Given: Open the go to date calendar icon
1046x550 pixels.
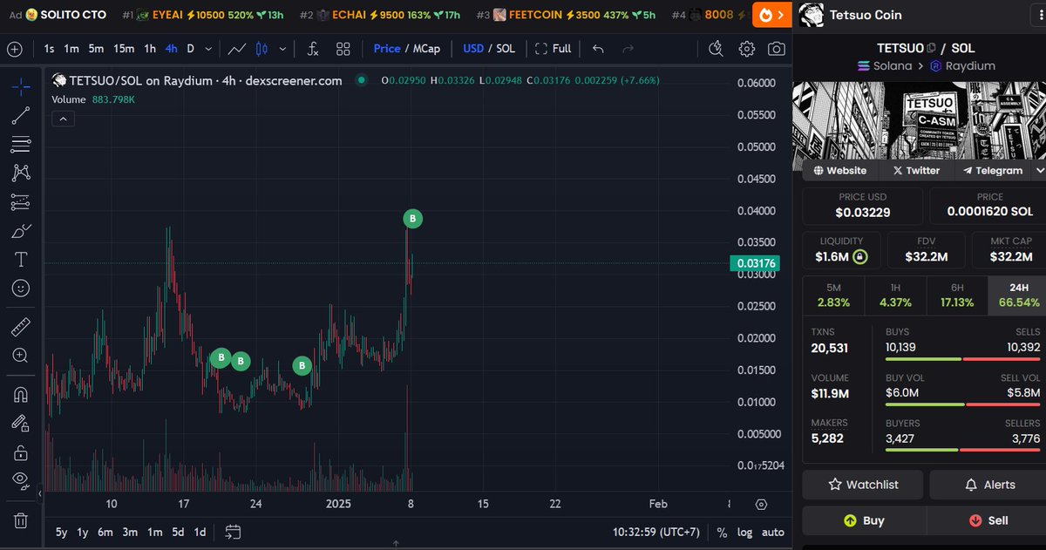Looking at the screenshot, I should pos(232,532).
